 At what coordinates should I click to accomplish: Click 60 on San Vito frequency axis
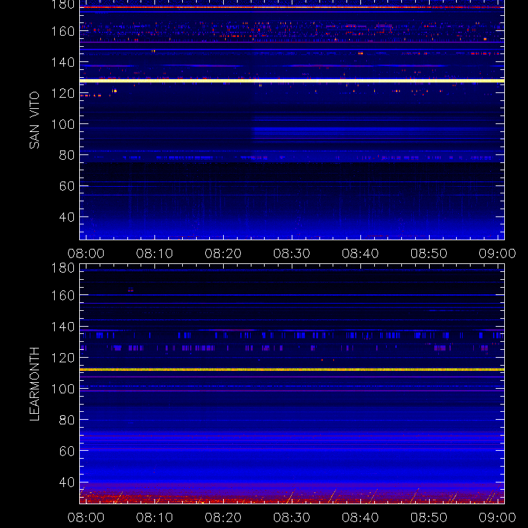(67, 186)
